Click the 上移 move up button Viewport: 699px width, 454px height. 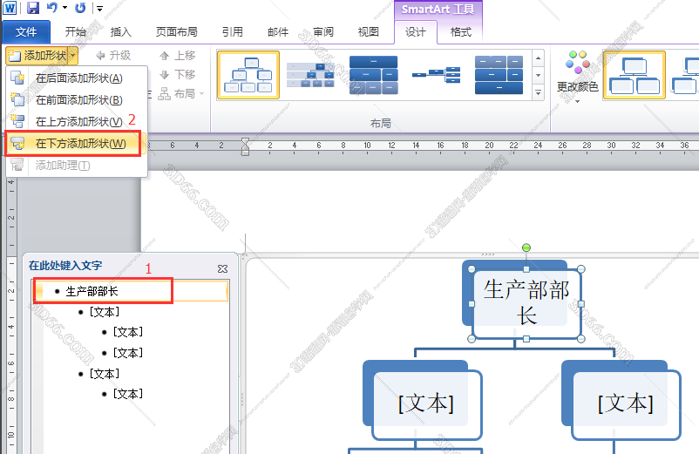[177, 56]
